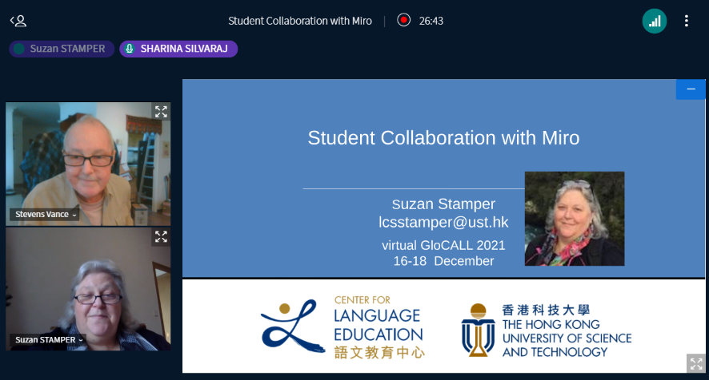Click the slide heading Student Collaboration with Miro
This screenshot has width=709, height=380.
tap(443, 137)
